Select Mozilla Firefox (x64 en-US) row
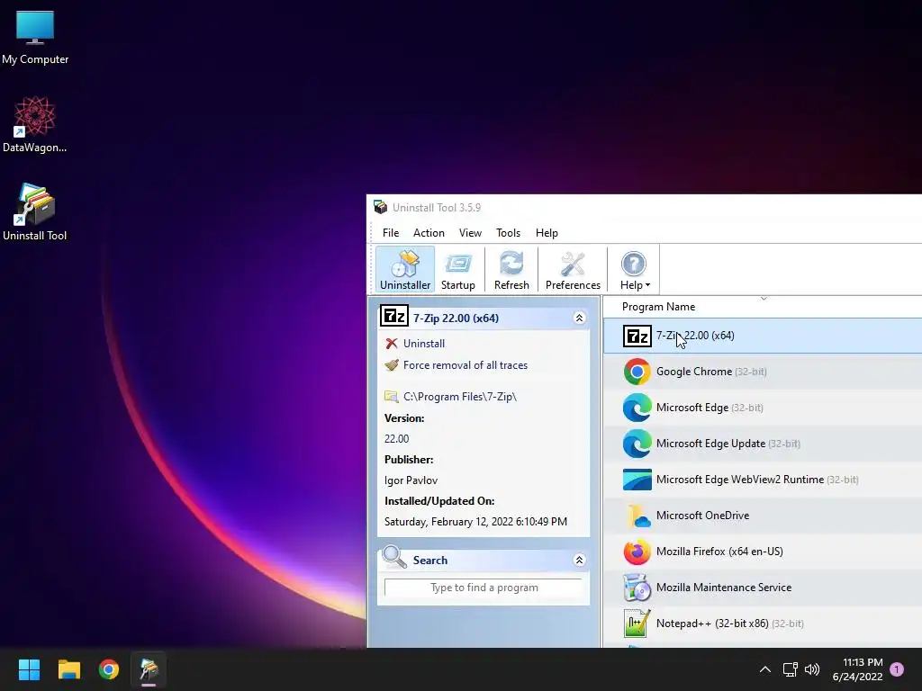The width and height of the screenshot is (922, 691). 763,552
